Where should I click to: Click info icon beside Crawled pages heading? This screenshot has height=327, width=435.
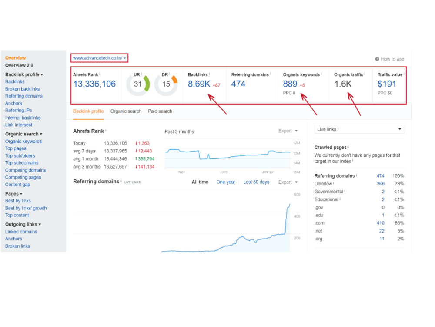pos(348,147)
